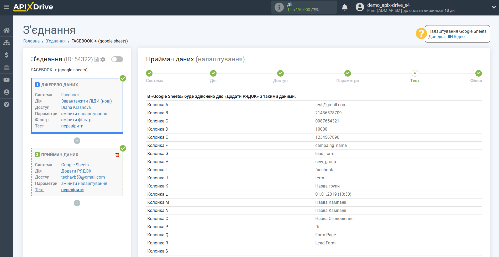Open the Довідка help link
Image resolution: width=499 pixels, height=257 pixels.
click(437, 37)
